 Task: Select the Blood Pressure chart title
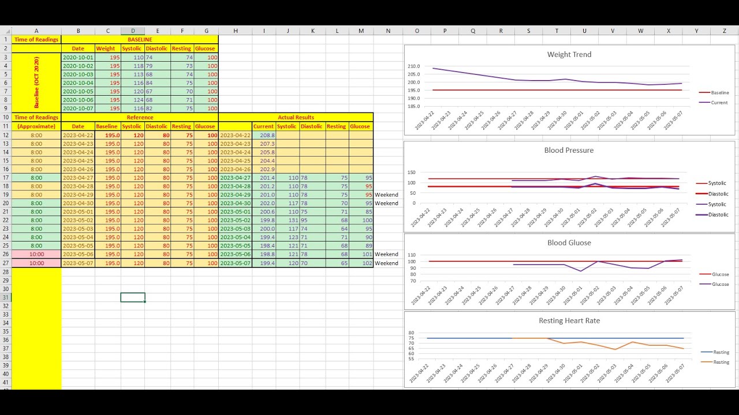click(x=569, y=150)
